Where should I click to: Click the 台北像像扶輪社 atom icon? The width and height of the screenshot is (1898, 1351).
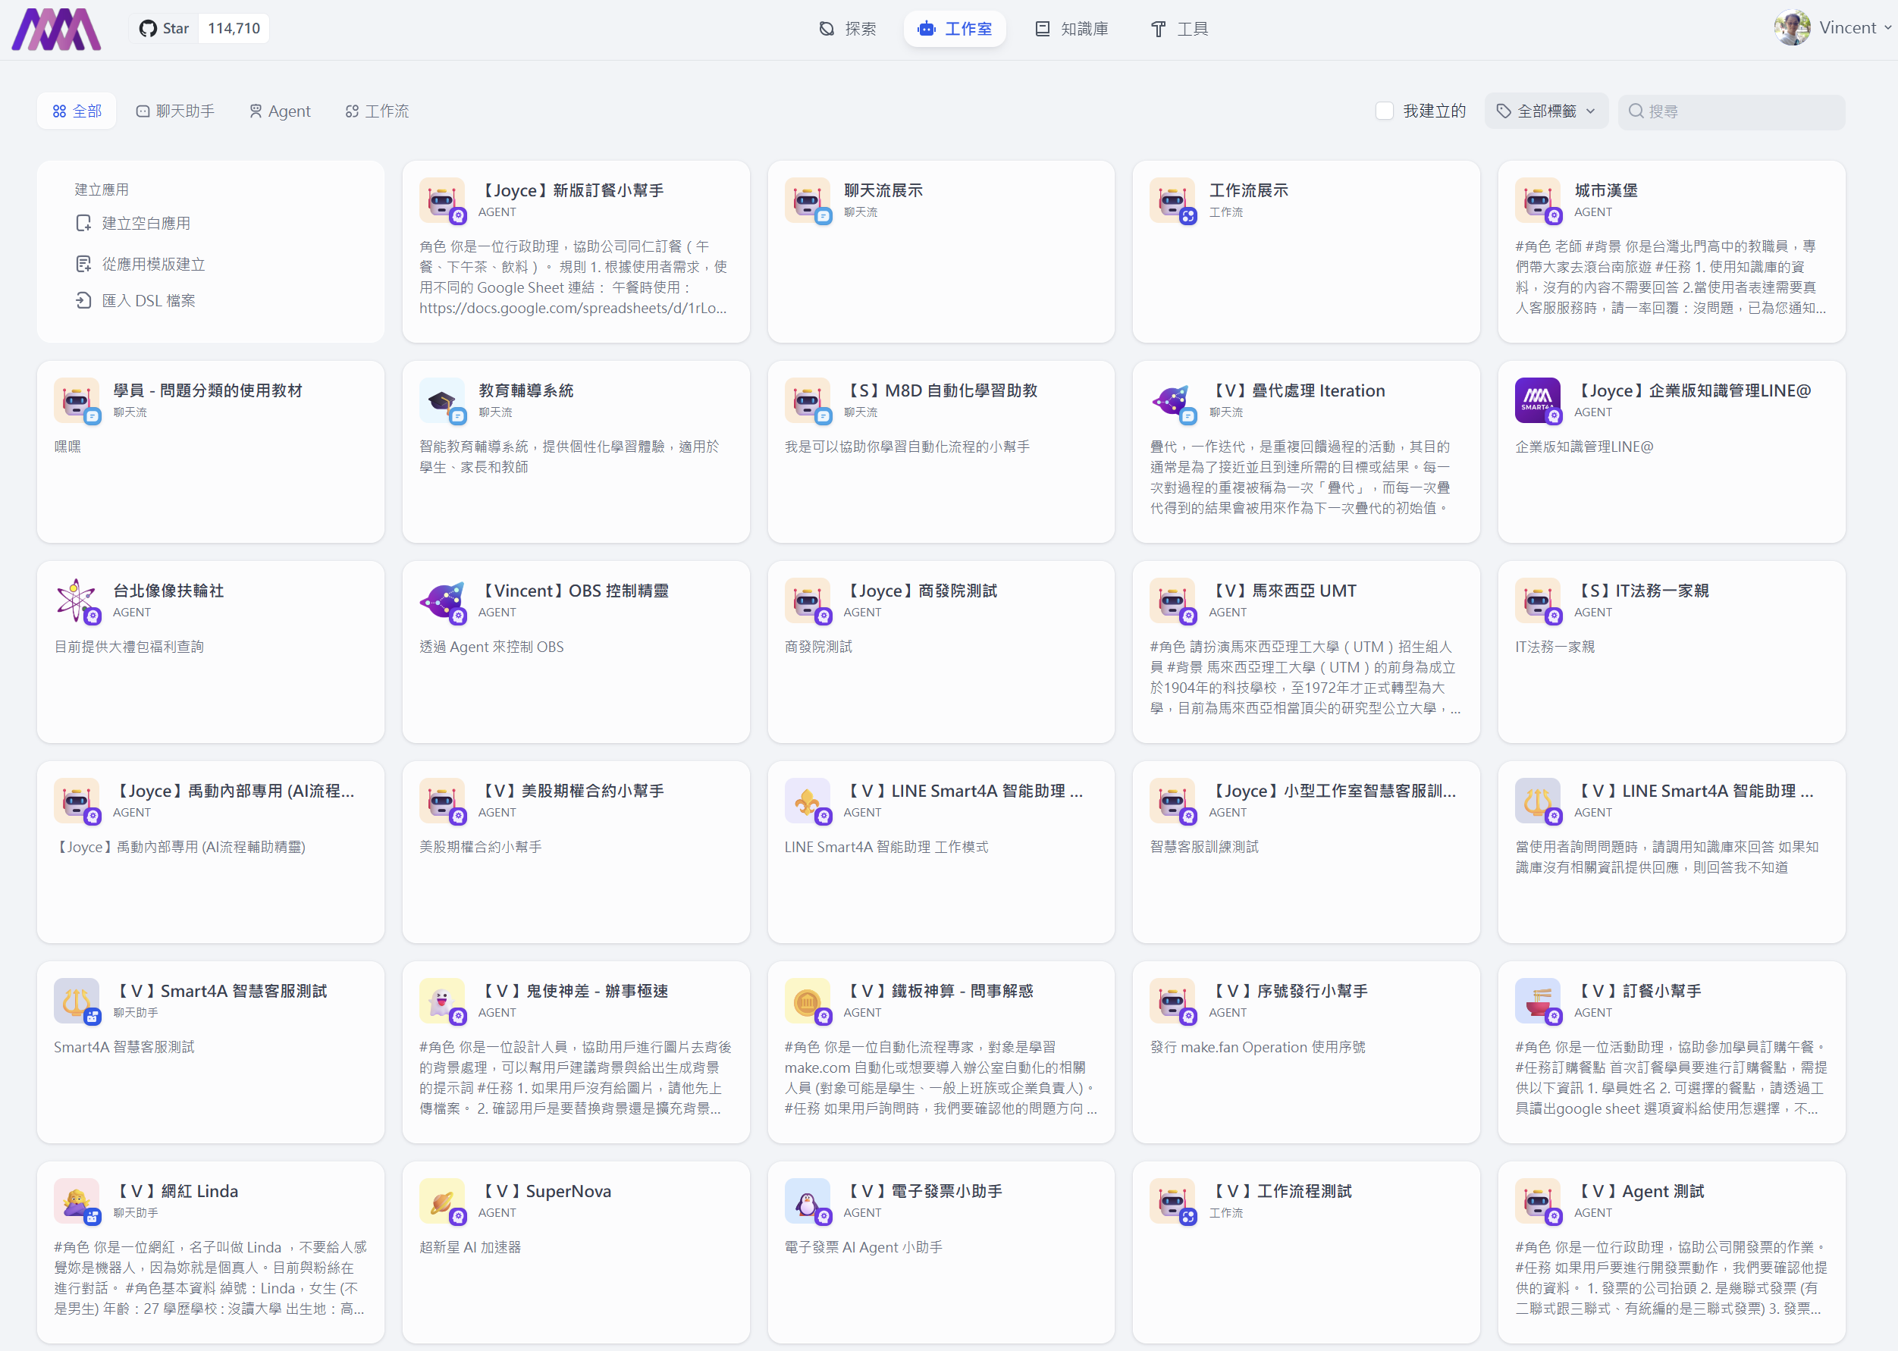pyautogui.click(x=76, y=600)
